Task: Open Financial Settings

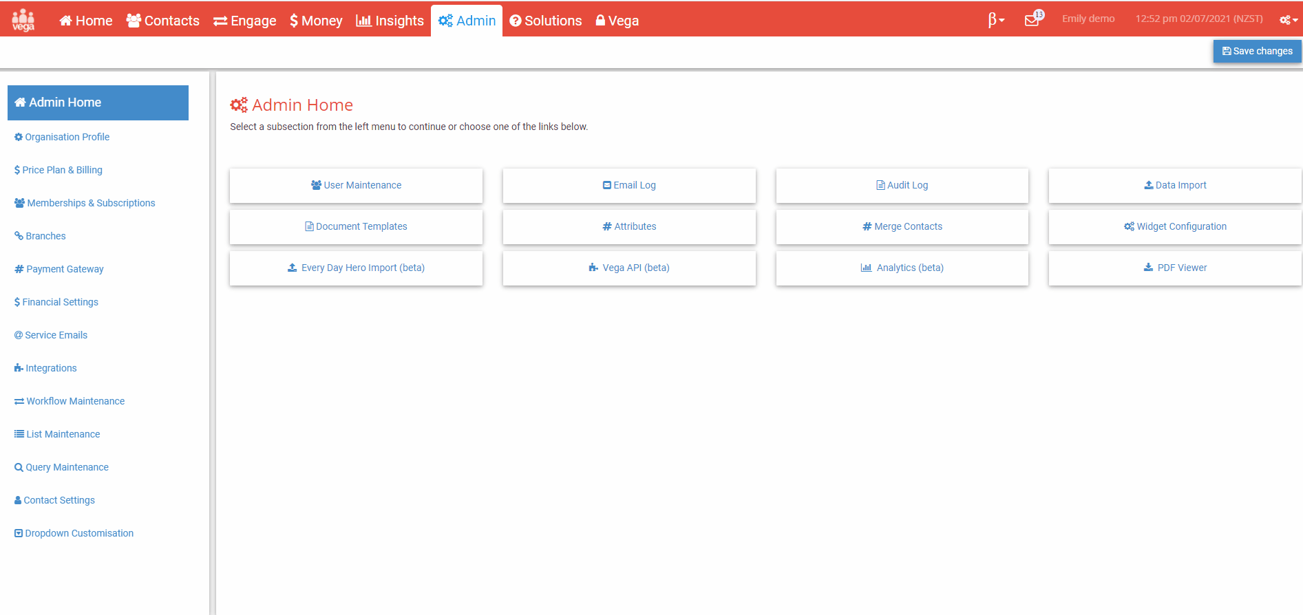Action: coord(56,302)
